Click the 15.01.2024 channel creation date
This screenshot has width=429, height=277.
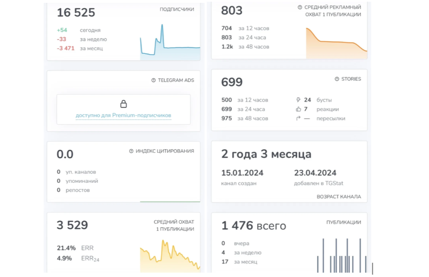[x=242, y=173]
